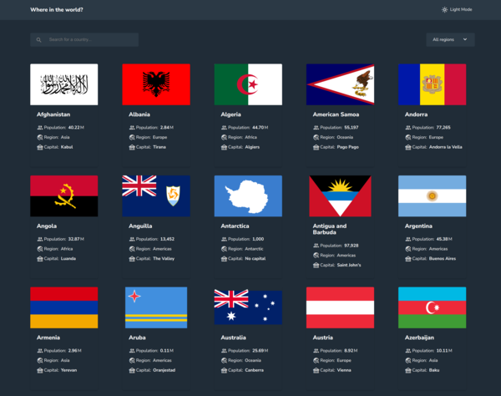Open the Afghanistan flag thumbnail
Viewport: 501px width, 396px height.
point(64,84)
